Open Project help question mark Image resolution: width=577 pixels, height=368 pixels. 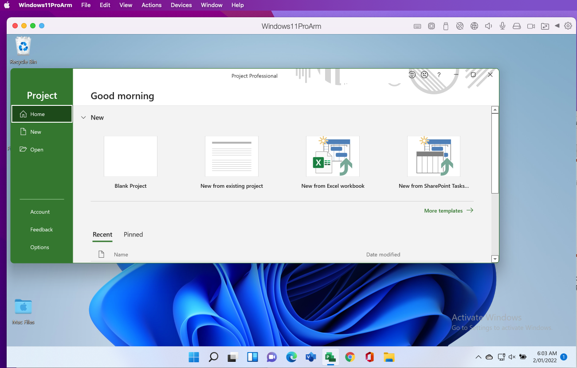[439, 75]
